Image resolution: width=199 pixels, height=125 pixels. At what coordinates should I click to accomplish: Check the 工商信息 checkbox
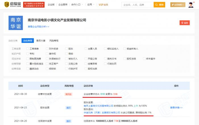click(28, 49)
